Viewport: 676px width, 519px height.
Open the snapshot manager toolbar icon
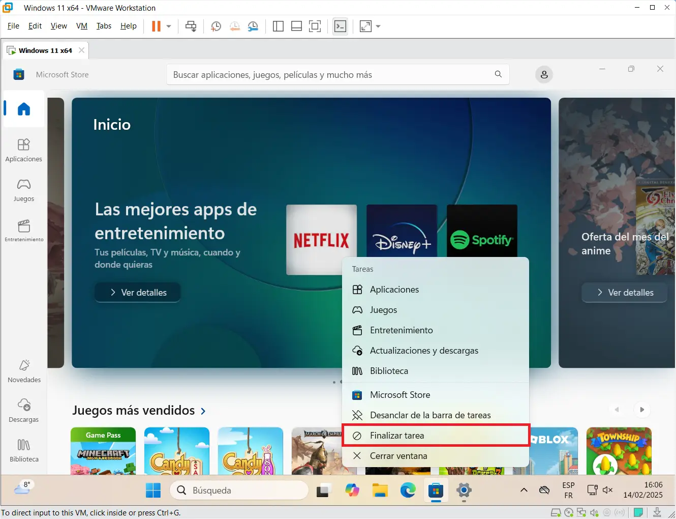(x=253, y=26)
